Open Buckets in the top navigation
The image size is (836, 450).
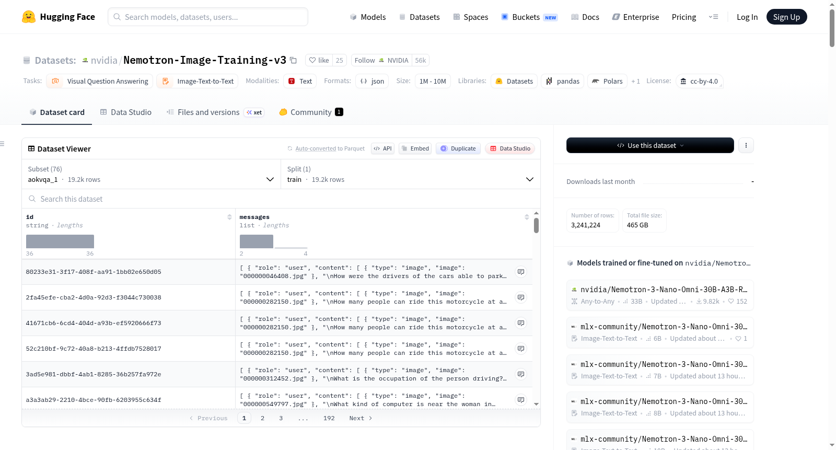coord(529,17)
